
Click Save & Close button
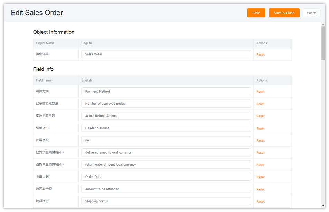coord(284,13)
